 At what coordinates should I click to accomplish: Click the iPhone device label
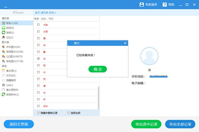point(18,13)
